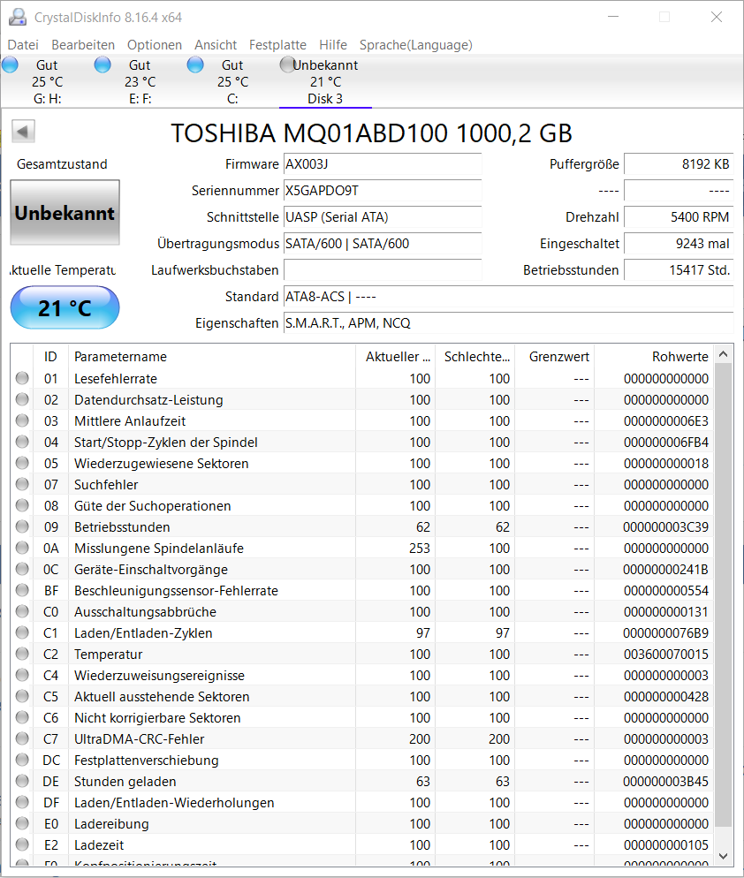The height and width of the screenshot is (878, 744).
Task: Go to previous disk with arrow button
Action: [23, 132]
